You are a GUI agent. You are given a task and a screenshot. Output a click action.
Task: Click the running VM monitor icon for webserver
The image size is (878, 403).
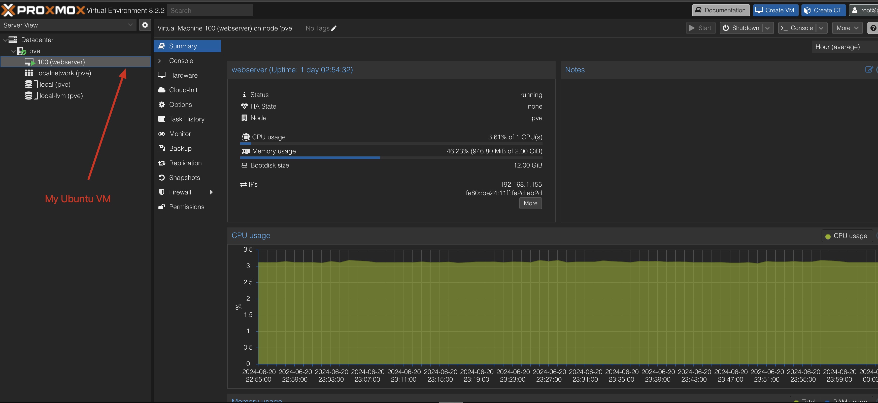click(x=30, y=62)
